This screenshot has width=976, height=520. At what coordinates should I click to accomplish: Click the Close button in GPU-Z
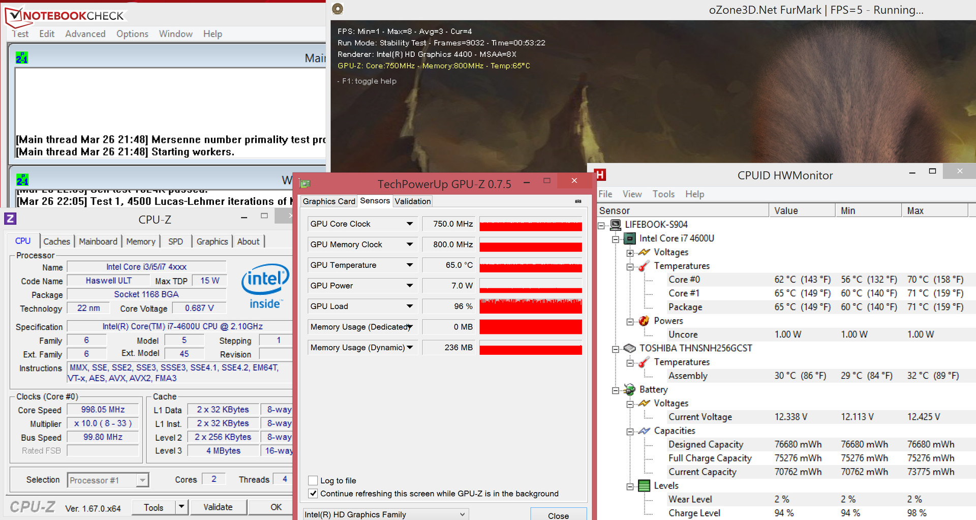[x=558, y=514]
